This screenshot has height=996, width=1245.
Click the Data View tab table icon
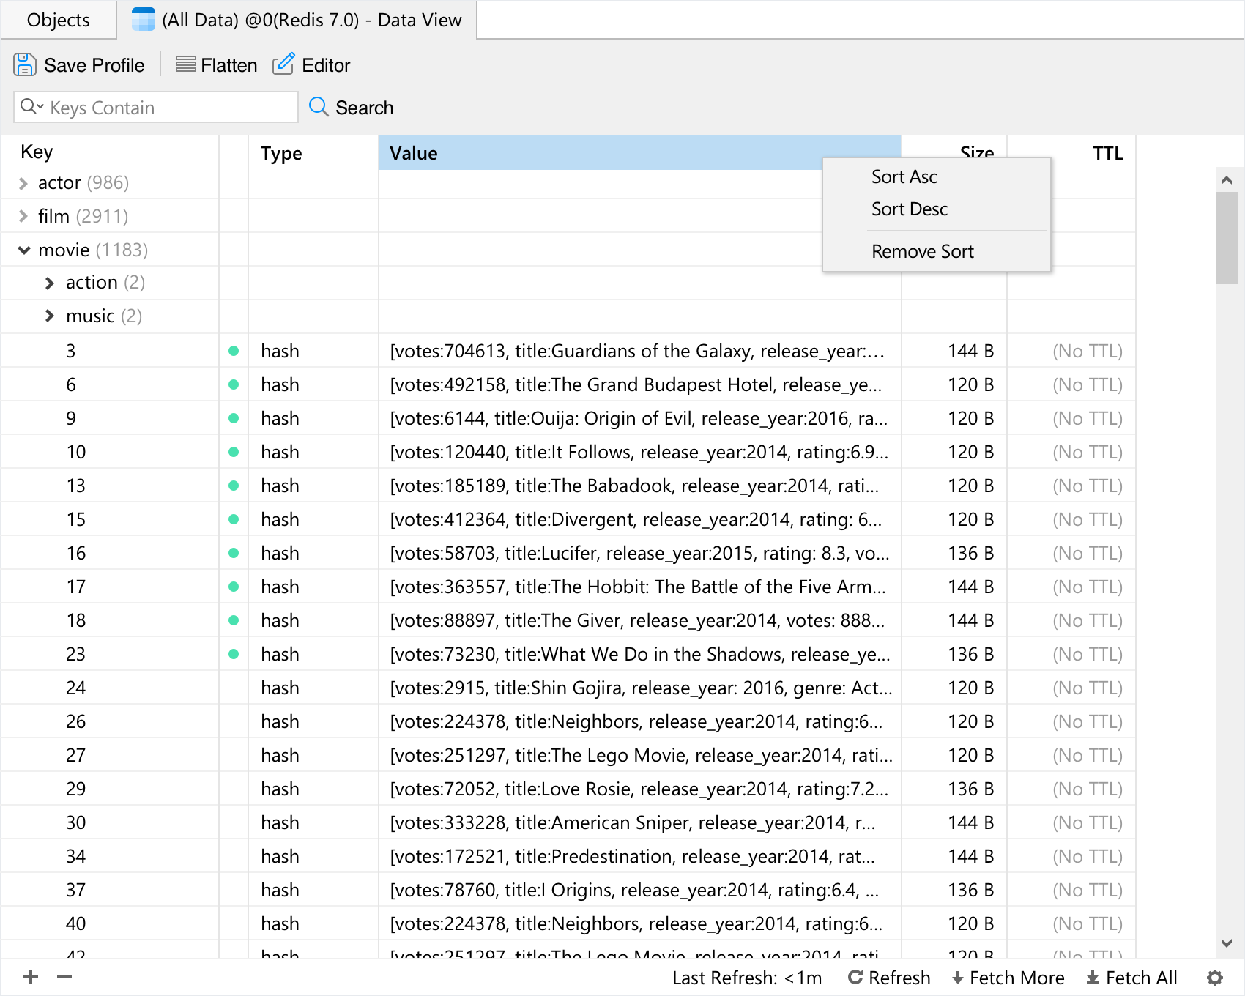pos(144,20)
